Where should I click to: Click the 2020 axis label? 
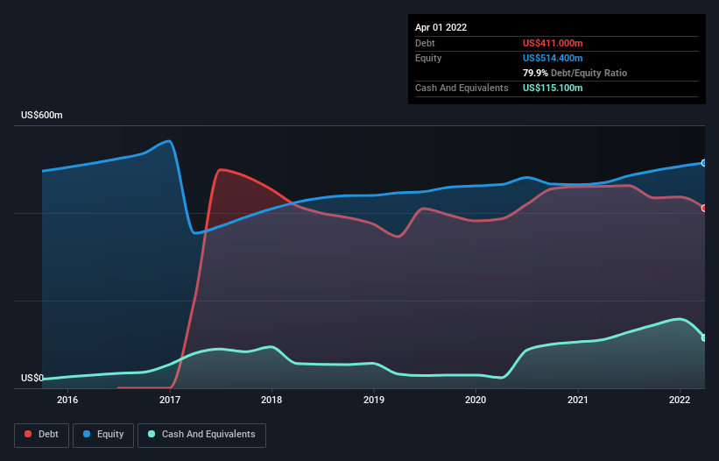476,400
